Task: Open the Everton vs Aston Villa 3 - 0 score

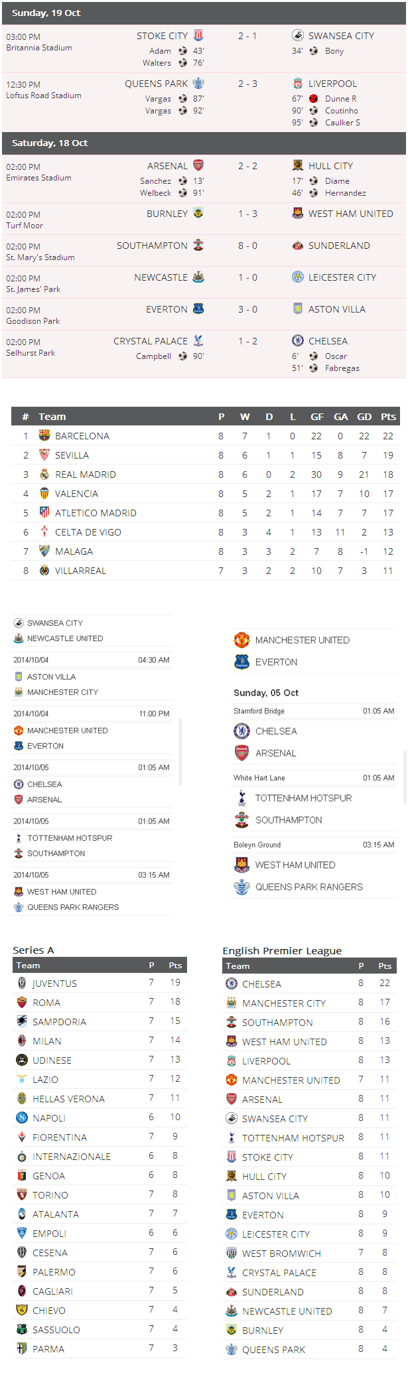Action: click(247, 309)
